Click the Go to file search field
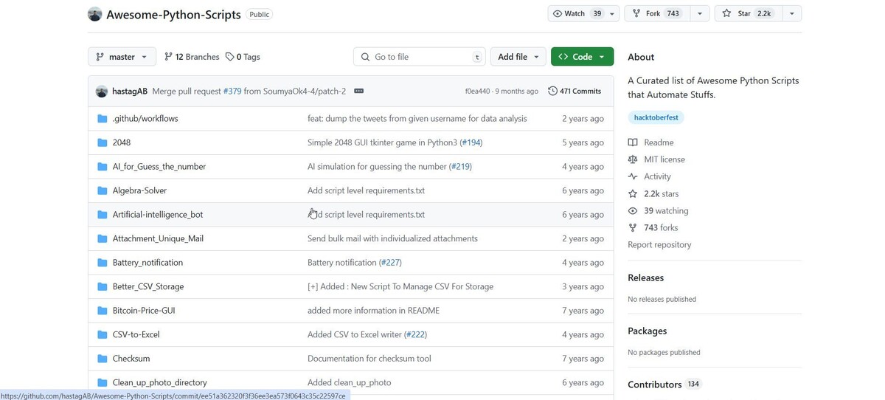This screenshot has width=885, height=400. pos(420,57)
